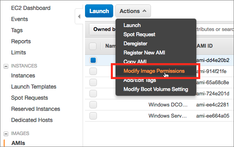Collapse the sidebar with the left arrow
Image resolution: width=234 pixels, height=147 pixels.
click(79, 16)
